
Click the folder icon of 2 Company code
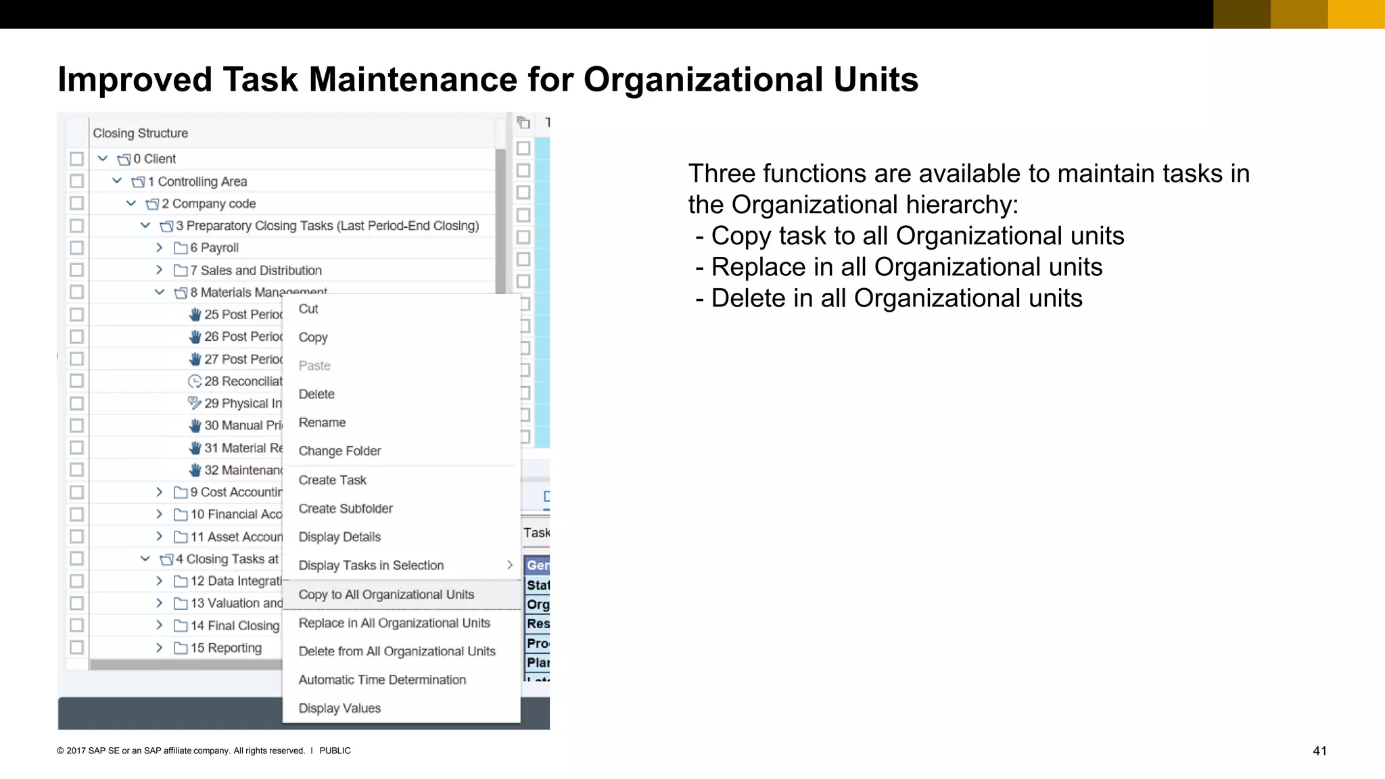(x=152, y=204)
